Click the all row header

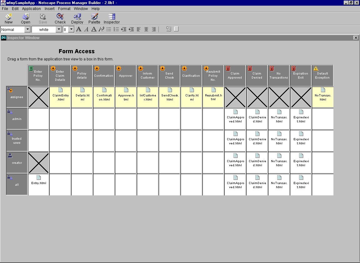pyautogui.click(x=17, y=184)
